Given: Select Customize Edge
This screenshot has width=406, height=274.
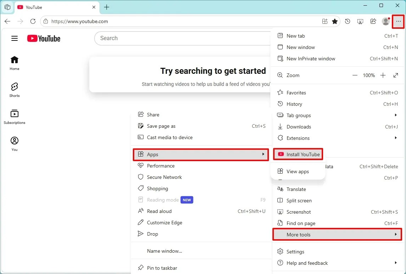Looking at the screenshot, I should point(201,223).
